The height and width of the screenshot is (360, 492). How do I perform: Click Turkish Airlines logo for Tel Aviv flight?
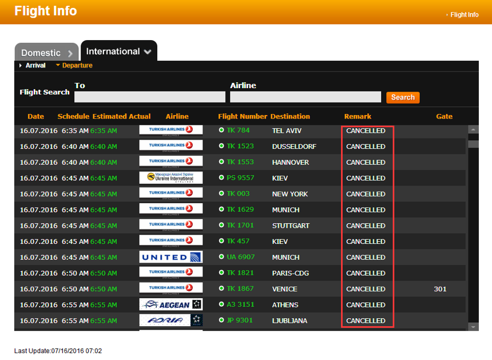pos(170,130)
